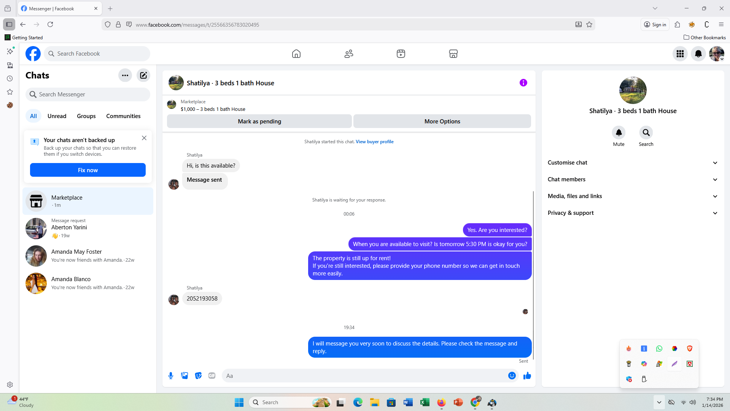730x411 pixels.
Task: Open Firefox application hamburger menu
Action: [721, 24]
